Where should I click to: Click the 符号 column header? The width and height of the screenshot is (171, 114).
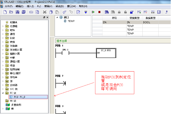point(114,18)
